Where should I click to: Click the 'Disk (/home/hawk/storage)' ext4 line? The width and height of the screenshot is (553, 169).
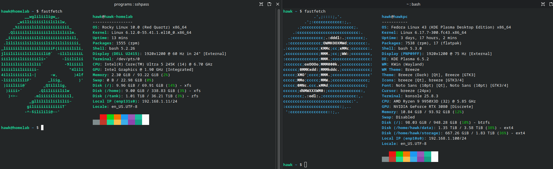(x=453, y=133)
